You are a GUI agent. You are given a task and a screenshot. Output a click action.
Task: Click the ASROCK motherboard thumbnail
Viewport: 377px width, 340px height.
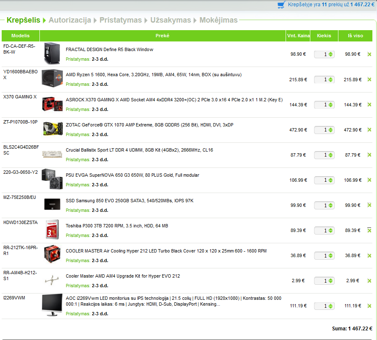52,104
